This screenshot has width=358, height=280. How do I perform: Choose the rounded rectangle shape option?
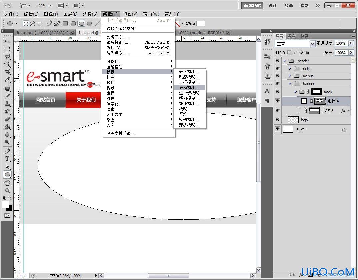point(73,23)
